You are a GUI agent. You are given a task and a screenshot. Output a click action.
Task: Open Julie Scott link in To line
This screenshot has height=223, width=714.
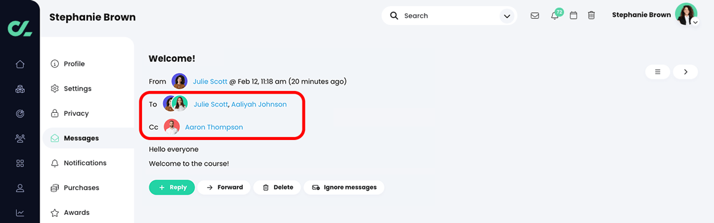click(x=210, y=104)
